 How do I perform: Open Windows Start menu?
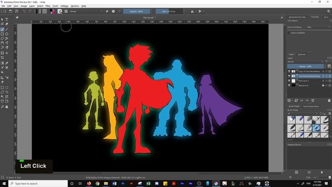click(x=4, y=183)
